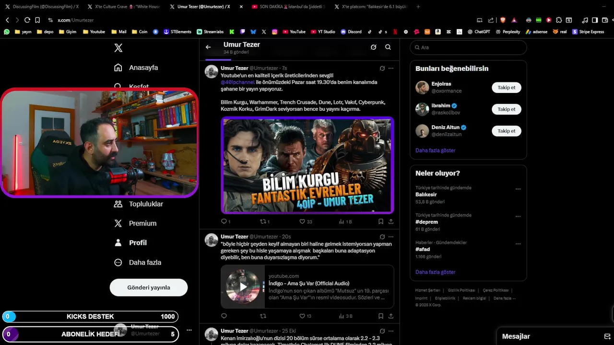Viewport: 614px width, 345px height.
Task: Reply to the İndigo post
Action: tap(224, 316)
